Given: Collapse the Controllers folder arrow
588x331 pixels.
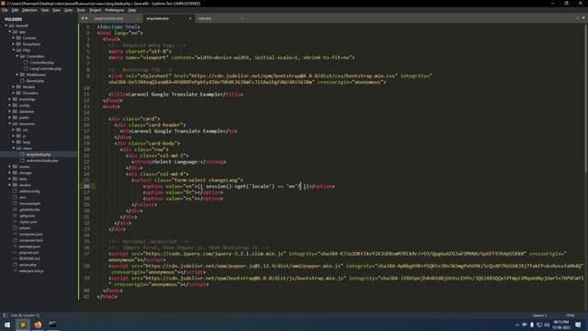Looking at the screenshot, I should [17, 56].
